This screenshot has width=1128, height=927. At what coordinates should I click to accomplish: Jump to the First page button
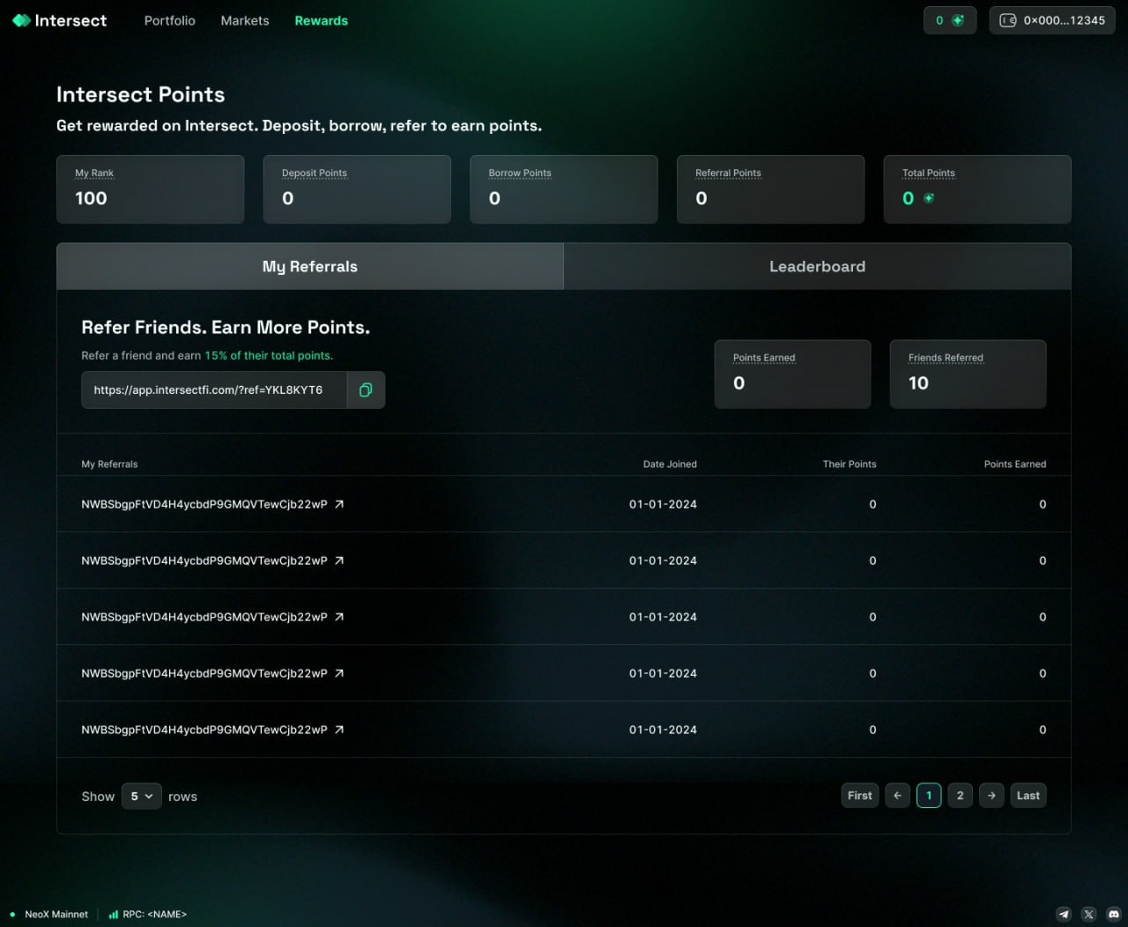pos(859,796)
